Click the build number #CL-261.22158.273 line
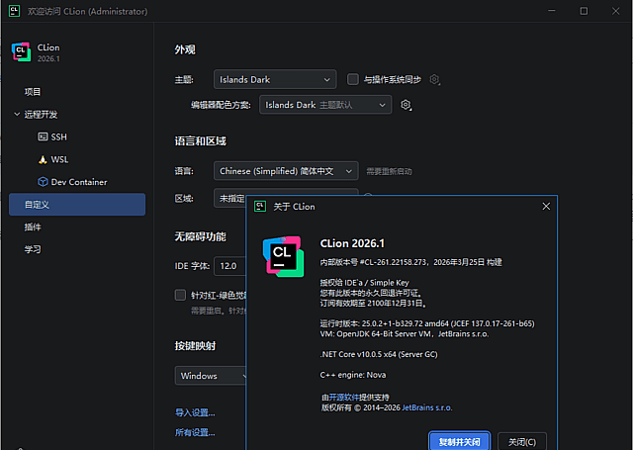 (x=411, y=262)
